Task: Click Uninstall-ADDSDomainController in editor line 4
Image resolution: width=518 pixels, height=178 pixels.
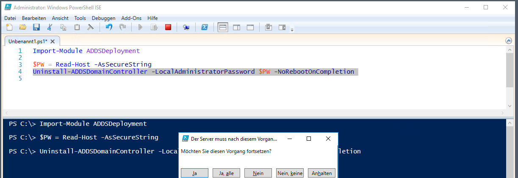Action: point(90,72)
